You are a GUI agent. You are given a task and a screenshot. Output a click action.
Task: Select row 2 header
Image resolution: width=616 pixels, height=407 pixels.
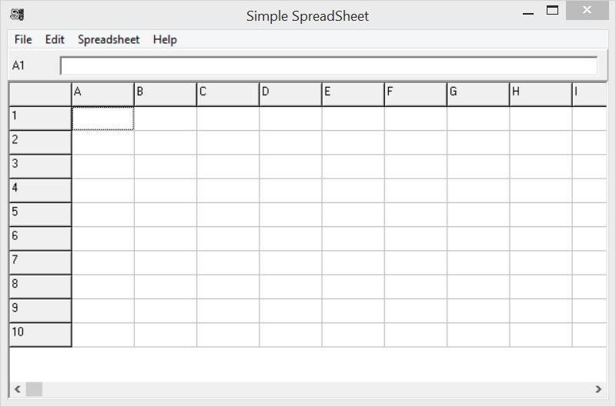(x=40, y=142)
